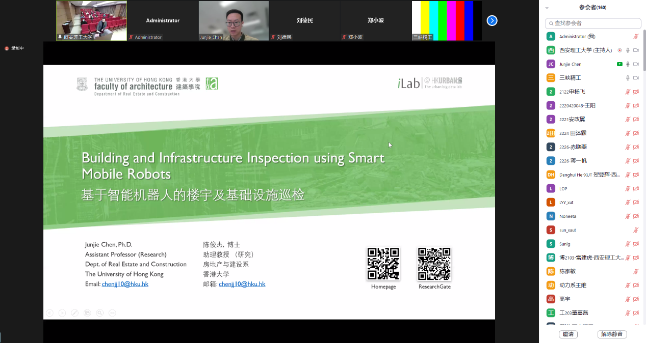Collapse participants panel with top-left chevron
The width and height of the screenshot is (646, 343).
547,8
